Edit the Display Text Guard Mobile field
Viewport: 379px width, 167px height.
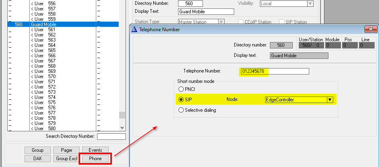coord(206,12)
